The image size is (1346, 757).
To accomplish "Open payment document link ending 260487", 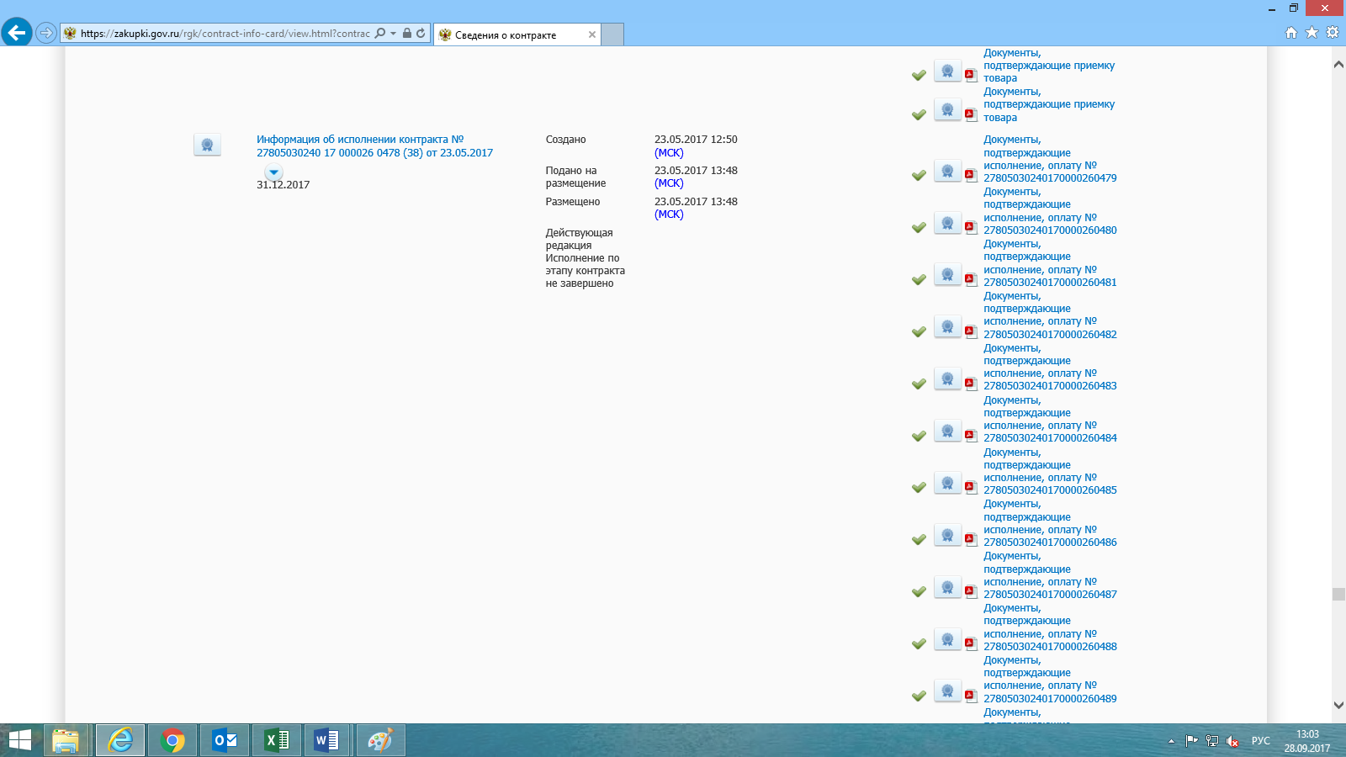I will tap(1050, 575).
